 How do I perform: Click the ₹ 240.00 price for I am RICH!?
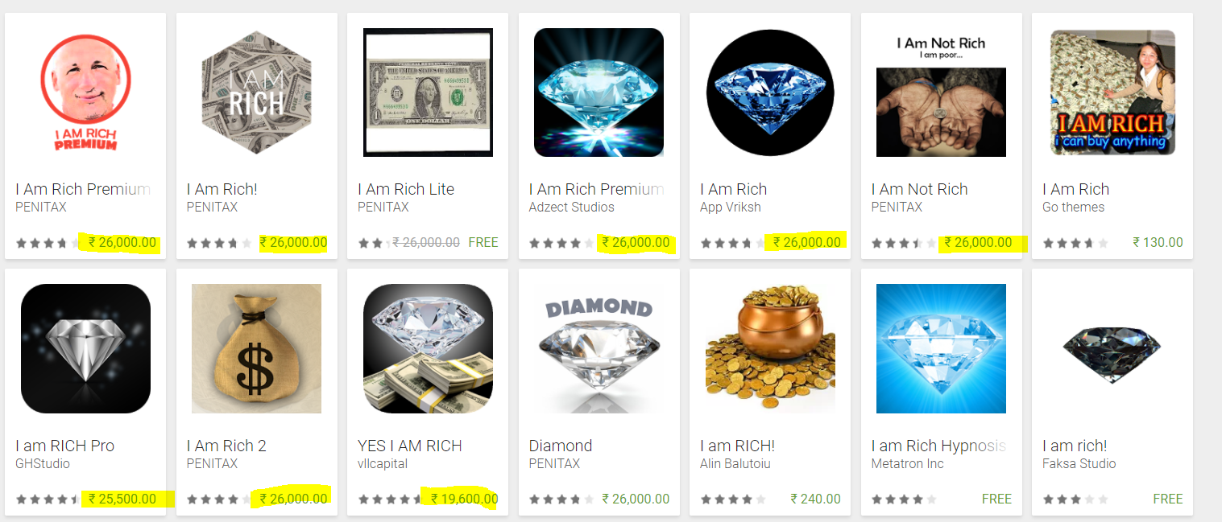(815, 499)
